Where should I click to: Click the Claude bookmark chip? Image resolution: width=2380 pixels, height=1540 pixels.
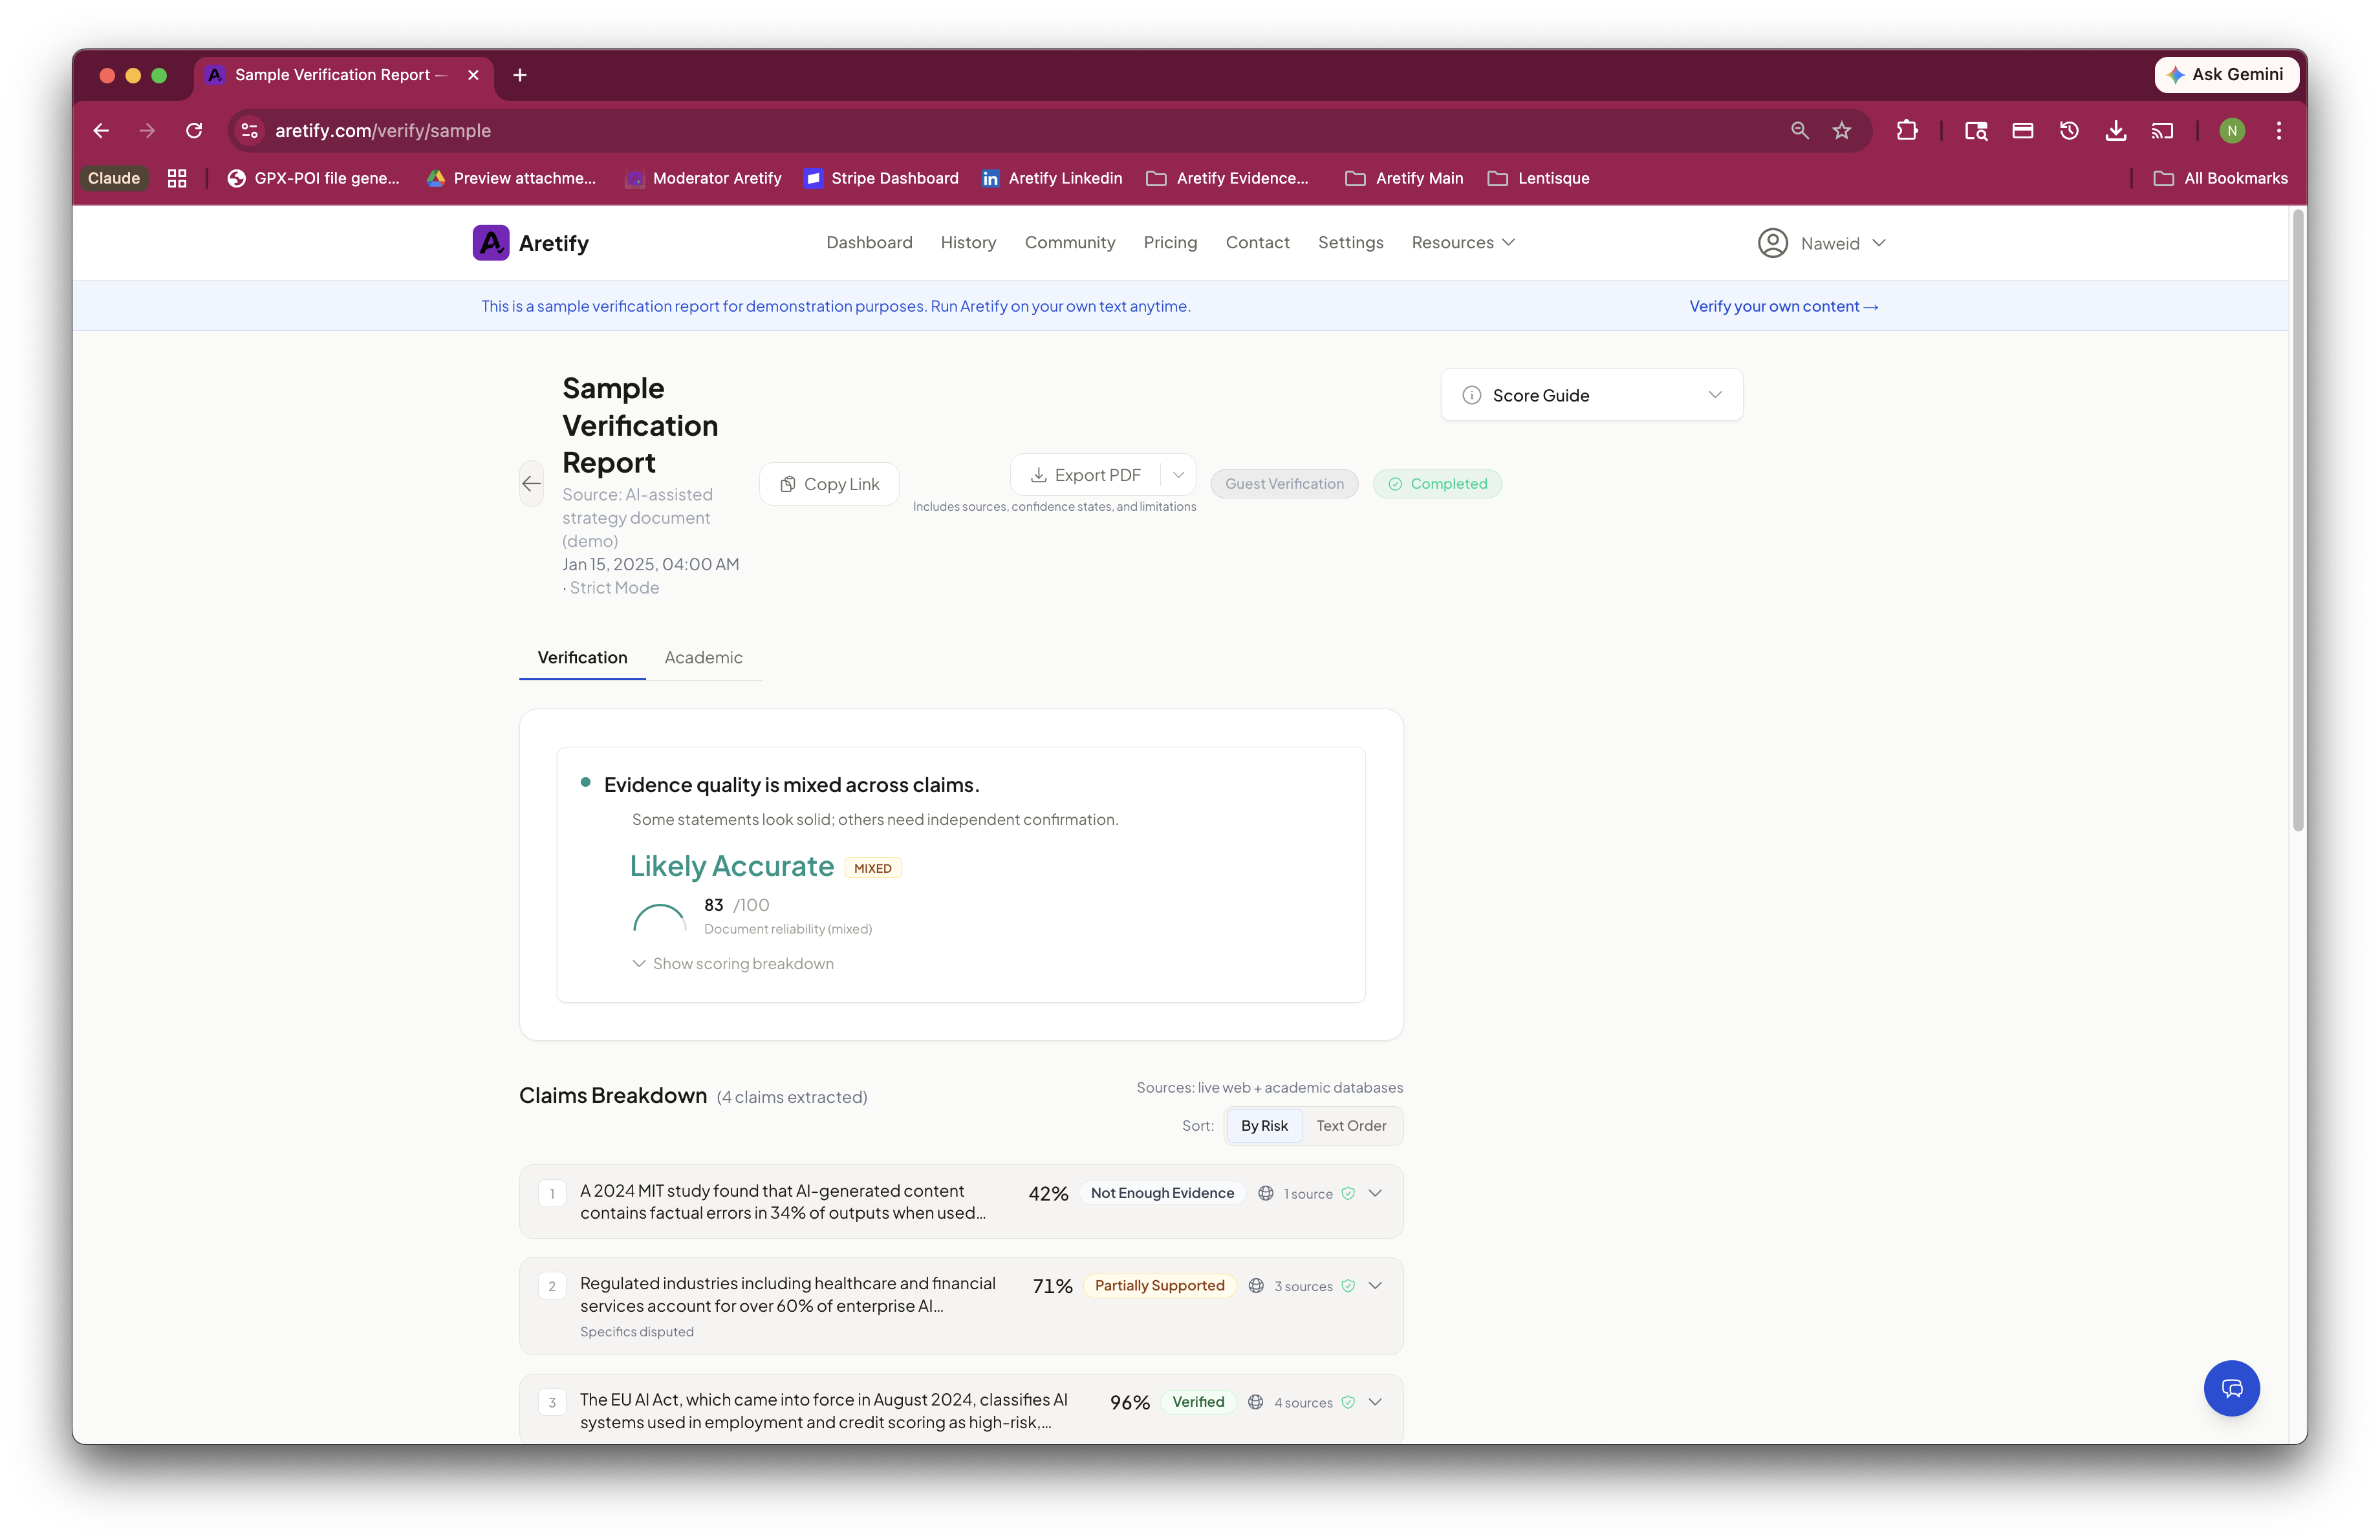(x=114, y=178)
